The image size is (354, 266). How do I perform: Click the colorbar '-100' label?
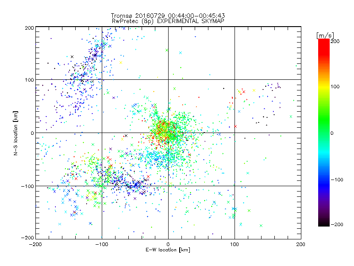[x=337, y=180]
